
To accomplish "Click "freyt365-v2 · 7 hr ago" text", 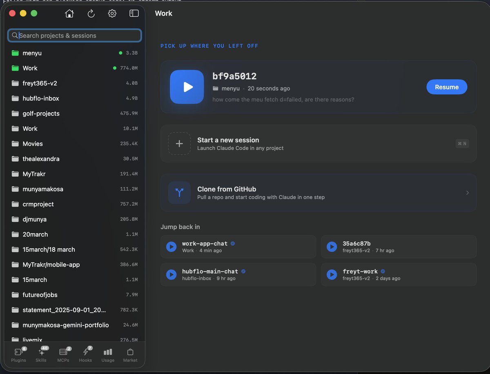I will click(x=368, y=251).
